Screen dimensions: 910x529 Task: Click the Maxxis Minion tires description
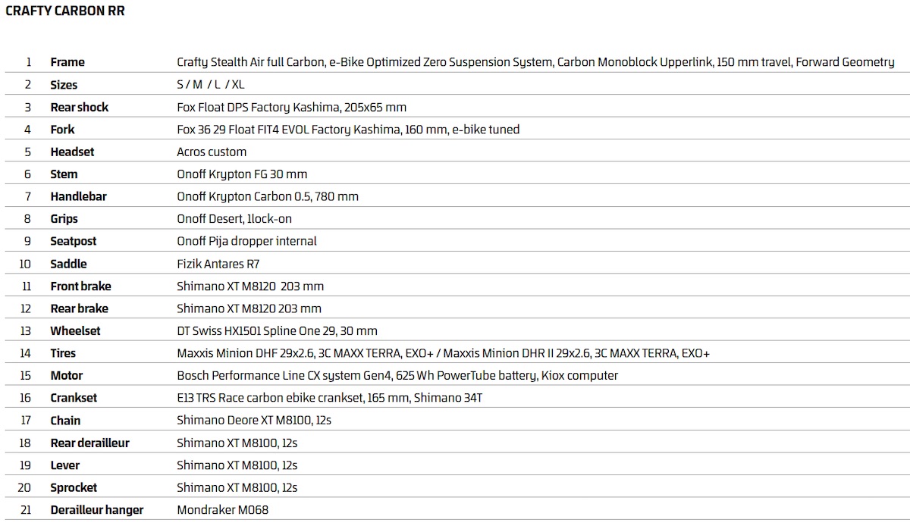(443, 353)
